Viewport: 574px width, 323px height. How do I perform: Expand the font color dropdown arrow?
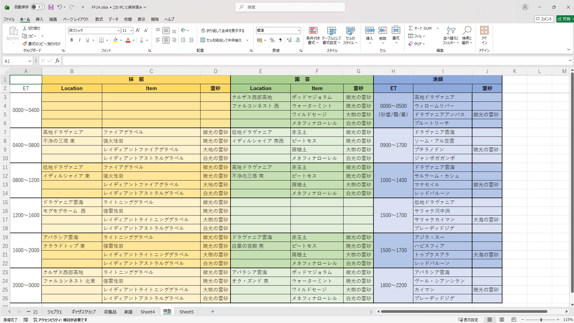point(133,40)
